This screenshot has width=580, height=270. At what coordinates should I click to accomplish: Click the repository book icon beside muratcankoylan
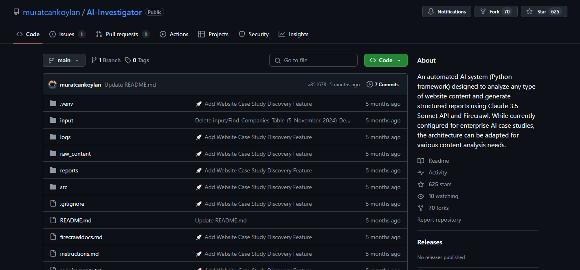(16, 12)
